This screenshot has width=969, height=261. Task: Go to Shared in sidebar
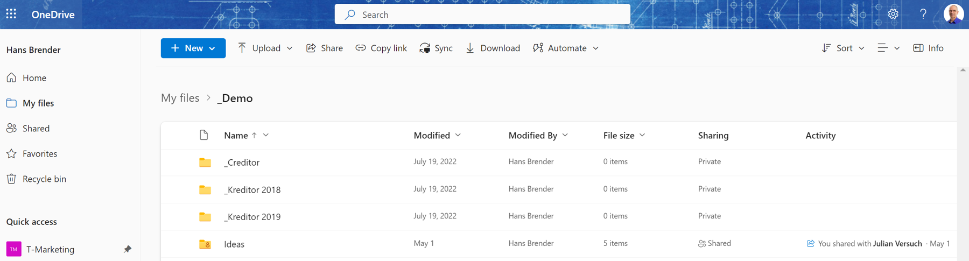(x=36, y=128)
